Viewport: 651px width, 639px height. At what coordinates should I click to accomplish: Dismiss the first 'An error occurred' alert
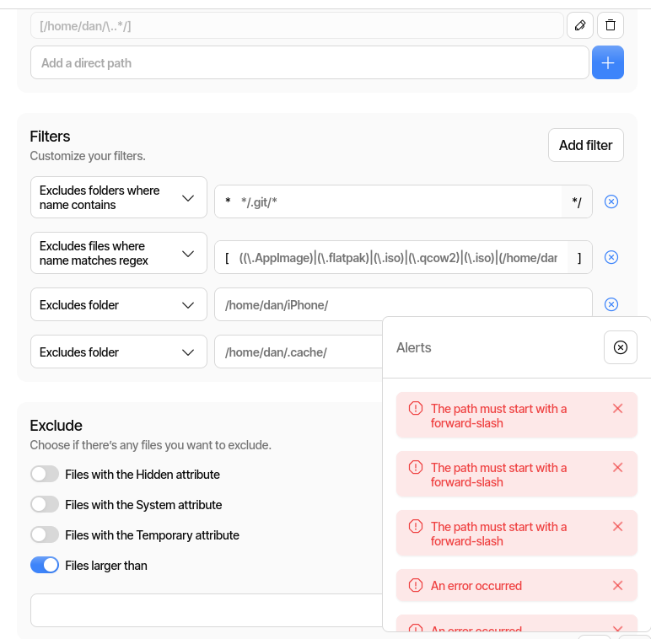point(617,585)
